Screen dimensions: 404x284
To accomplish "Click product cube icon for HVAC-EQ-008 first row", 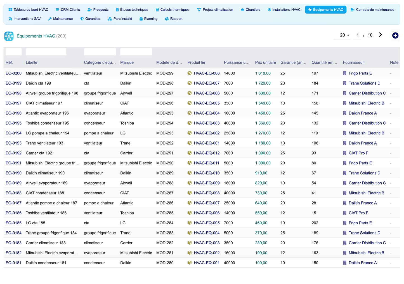I will click(190, 73).
